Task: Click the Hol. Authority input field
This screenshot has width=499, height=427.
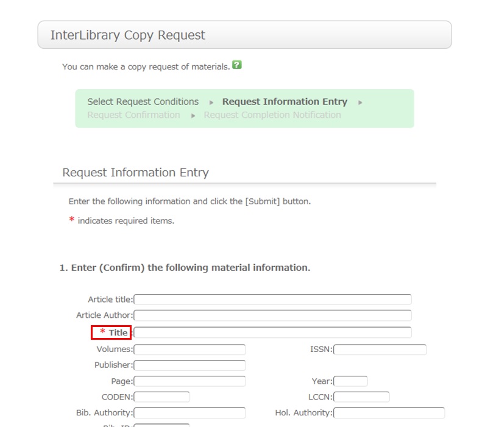Action: 389,413
